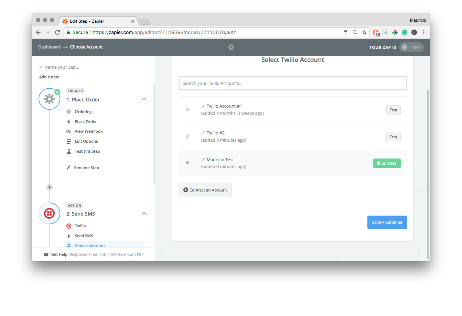This screenshot has width=462, height=316.
Task: Click the Get Help chat icon
Action: pyautogui.click(x=46, y=255)
